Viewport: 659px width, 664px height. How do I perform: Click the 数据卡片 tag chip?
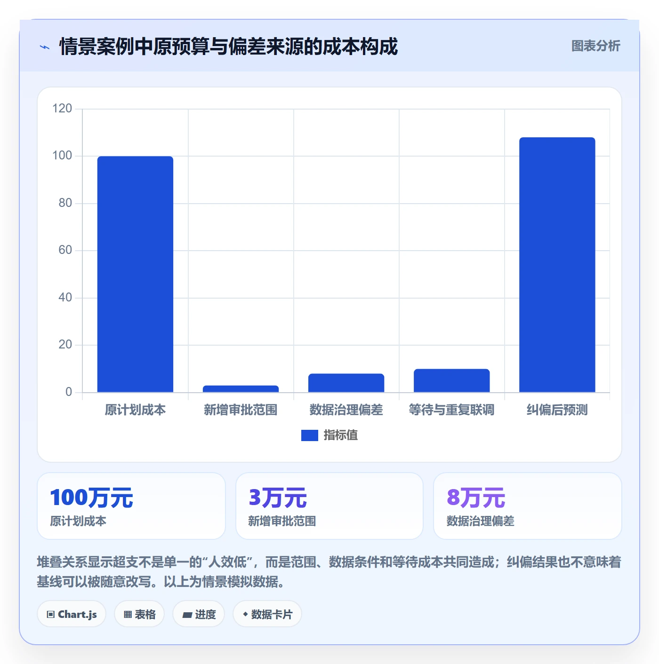[267, 614]
